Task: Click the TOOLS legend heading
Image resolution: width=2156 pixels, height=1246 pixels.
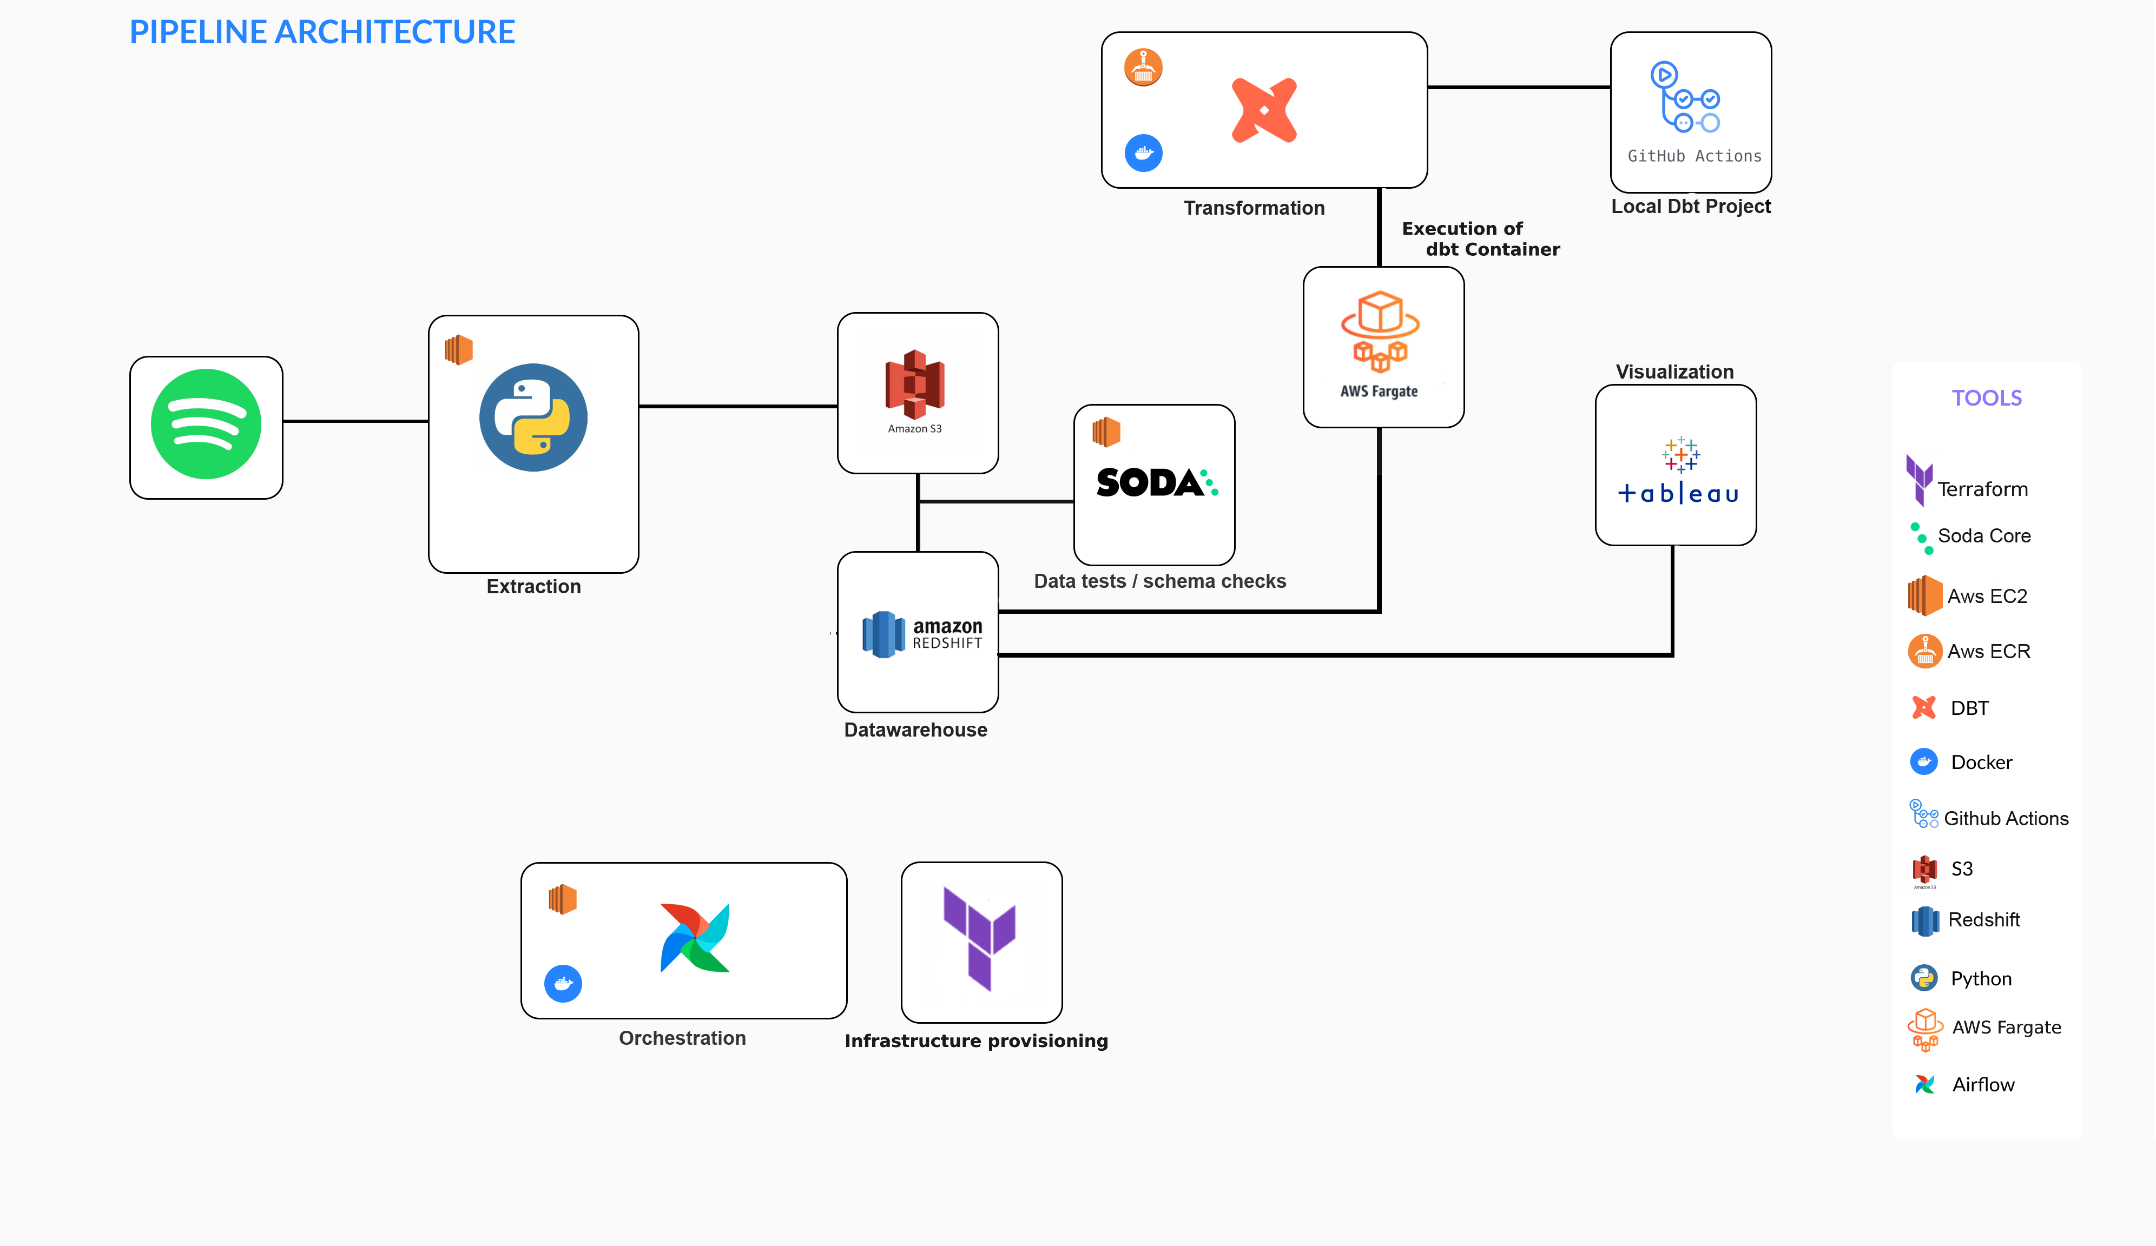Action: coord(1986,397)
